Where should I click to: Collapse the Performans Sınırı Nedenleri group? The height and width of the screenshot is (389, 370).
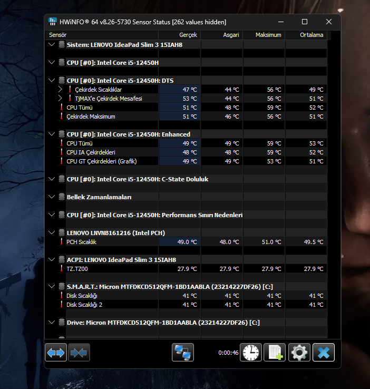[x=52, y=215]
